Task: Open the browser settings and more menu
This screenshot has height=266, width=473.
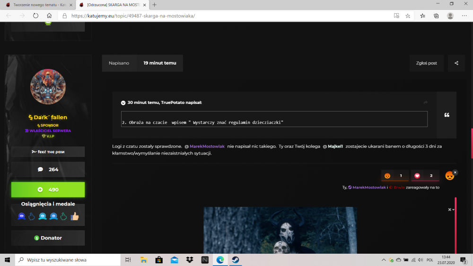Action: pos(464,16)
